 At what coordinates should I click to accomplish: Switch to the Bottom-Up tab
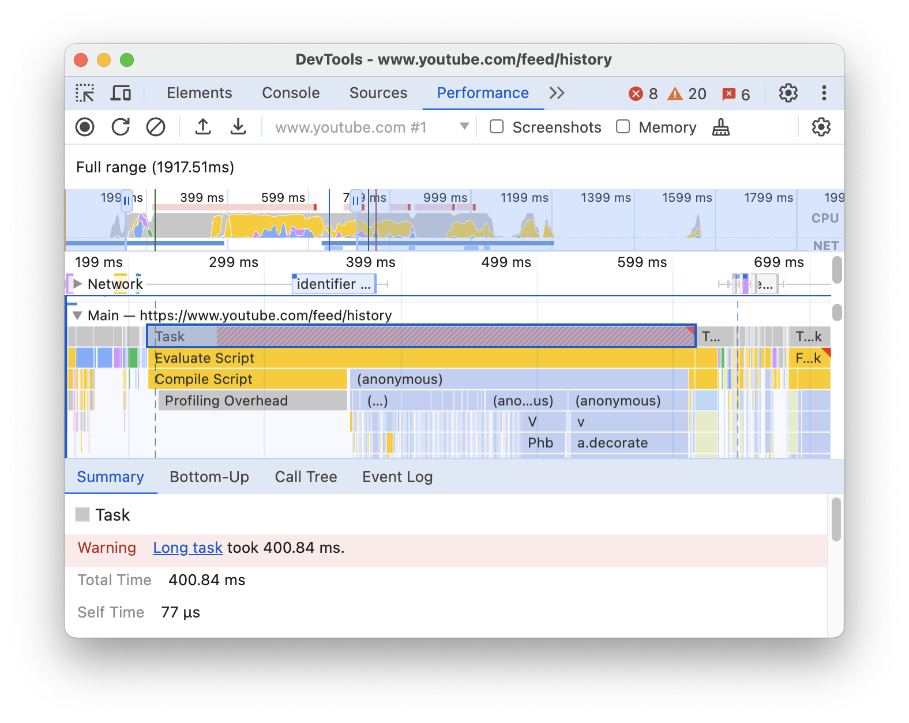pyautogui.click(x=209, y=477)
